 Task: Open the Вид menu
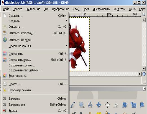pos(46,9)
